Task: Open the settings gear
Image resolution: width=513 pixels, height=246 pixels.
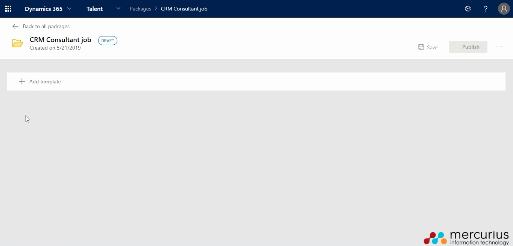Action: (468, 9)
